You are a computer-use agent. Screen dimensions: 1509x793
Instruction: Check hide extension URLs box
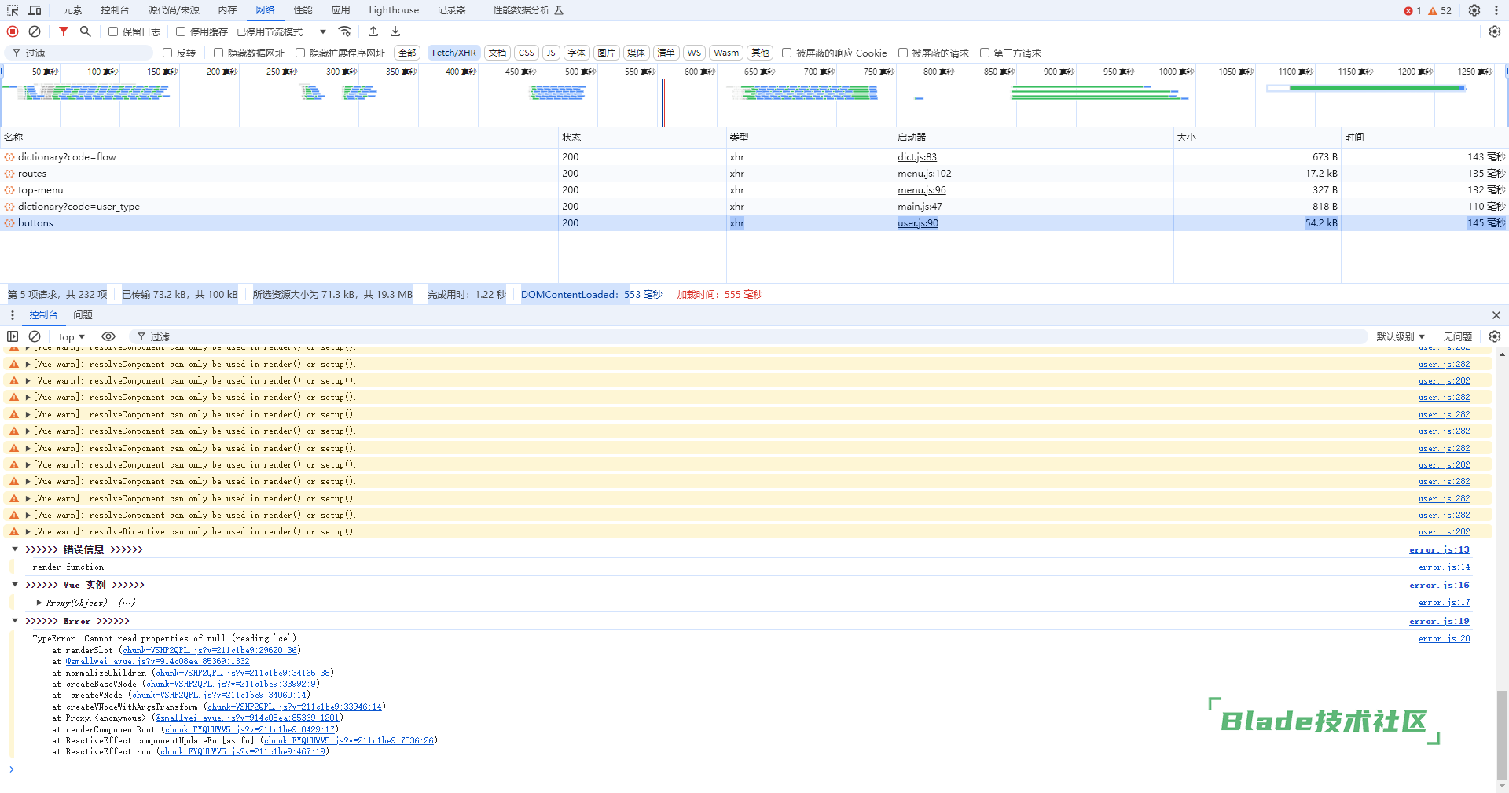(x=300, y=53)
